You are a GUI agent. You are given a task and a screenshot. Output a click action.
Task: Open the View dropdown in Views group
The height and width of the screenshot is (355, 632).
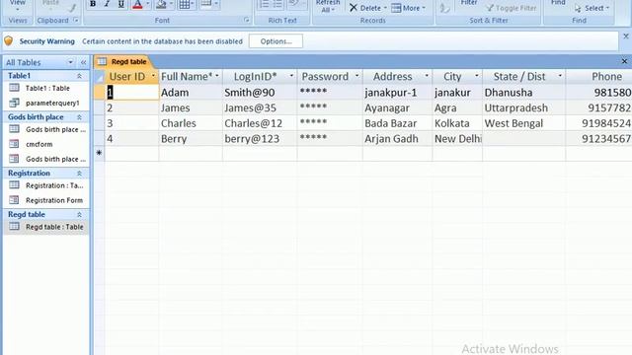(18, 6)
